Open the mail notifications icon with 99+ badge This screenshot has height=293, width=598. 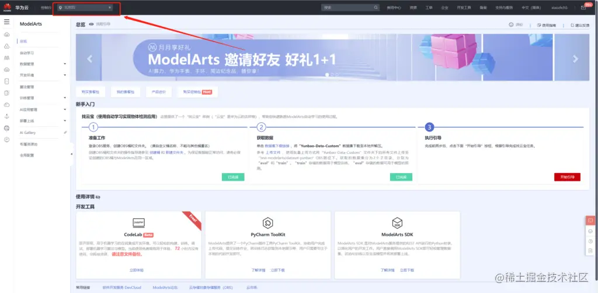tap(583, 7)
